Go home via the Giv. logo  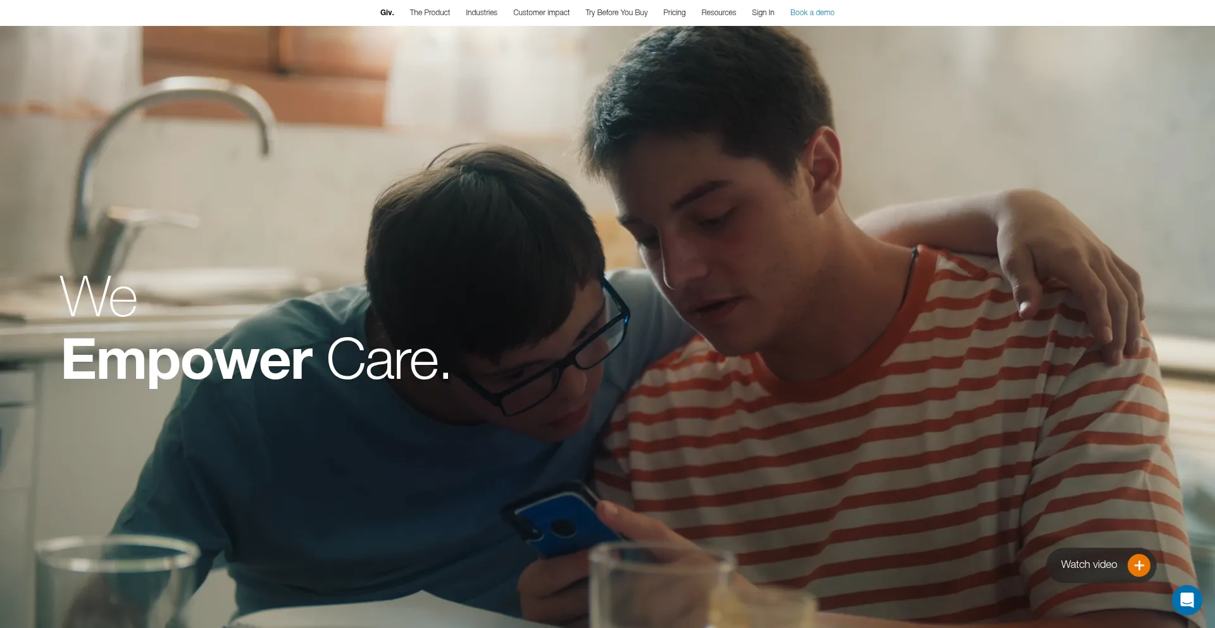pyautogui.click(x=387, y=13)
